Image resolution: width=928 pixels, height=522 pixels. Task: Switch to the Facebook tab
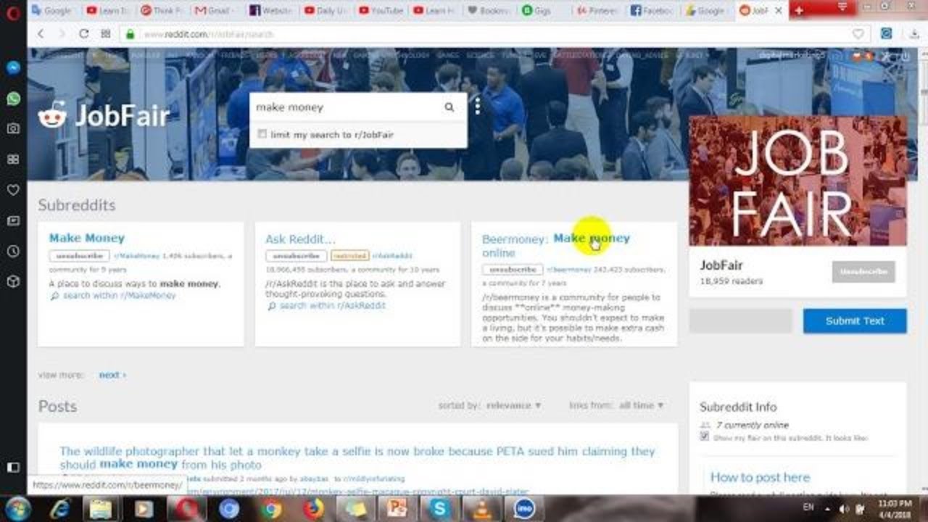(651, 10)
